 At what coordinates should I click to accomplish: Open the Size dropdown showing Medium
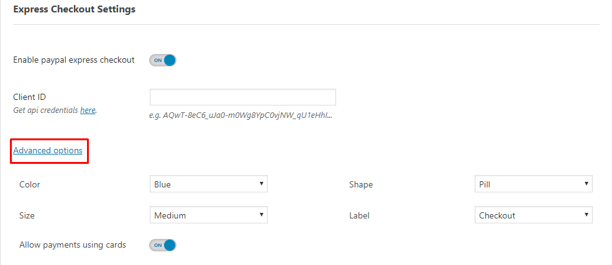tap(208, 215)
